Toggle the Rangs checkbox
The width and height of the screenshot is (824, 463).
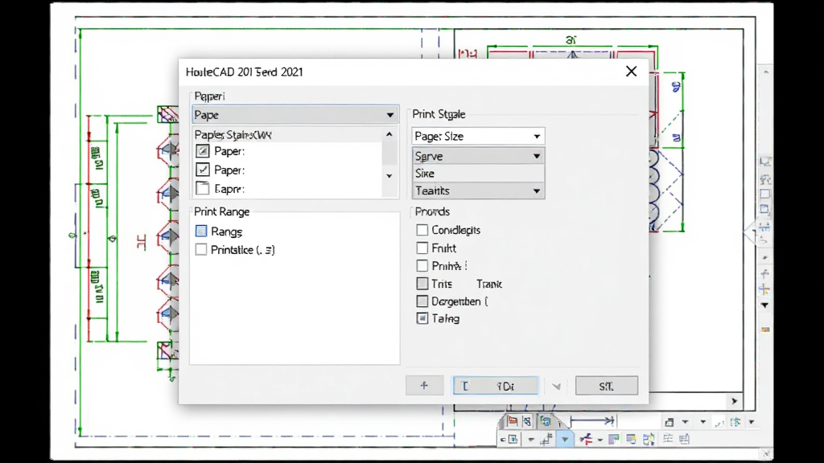tap(200, 231)
